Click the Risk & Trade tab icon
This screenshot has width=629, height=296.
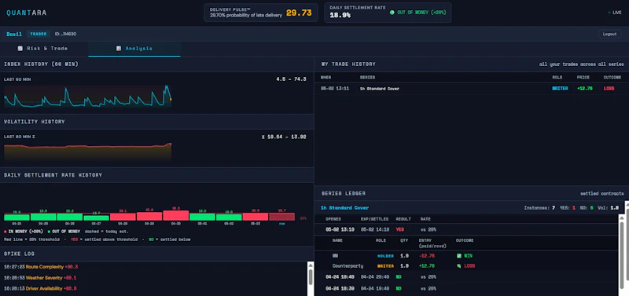pyautogui.click(x=20, y=49)
